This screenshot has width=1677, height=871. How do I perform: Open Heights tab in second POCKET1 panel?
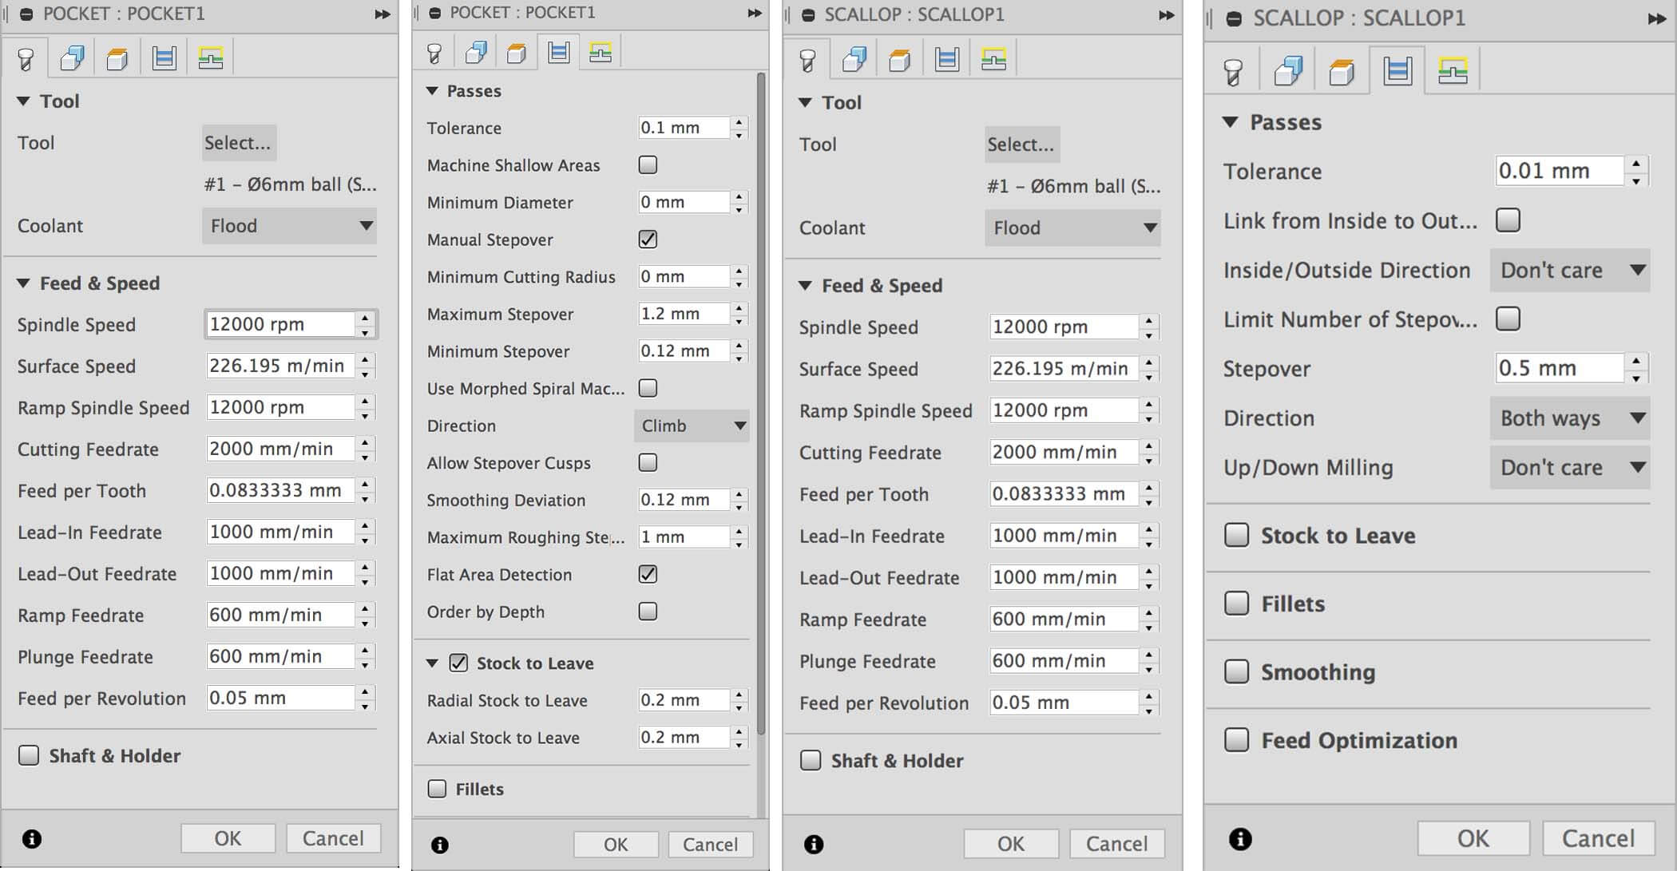click(x=517, y=53)
